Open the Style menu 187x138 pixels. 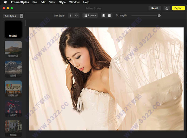click(62, 2)
